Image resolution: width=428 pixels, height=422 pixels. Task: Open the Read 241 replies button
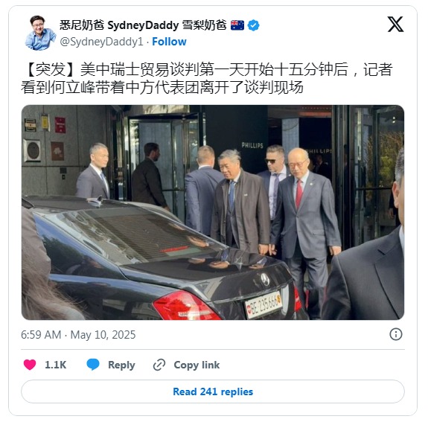(x=213, y=391)
